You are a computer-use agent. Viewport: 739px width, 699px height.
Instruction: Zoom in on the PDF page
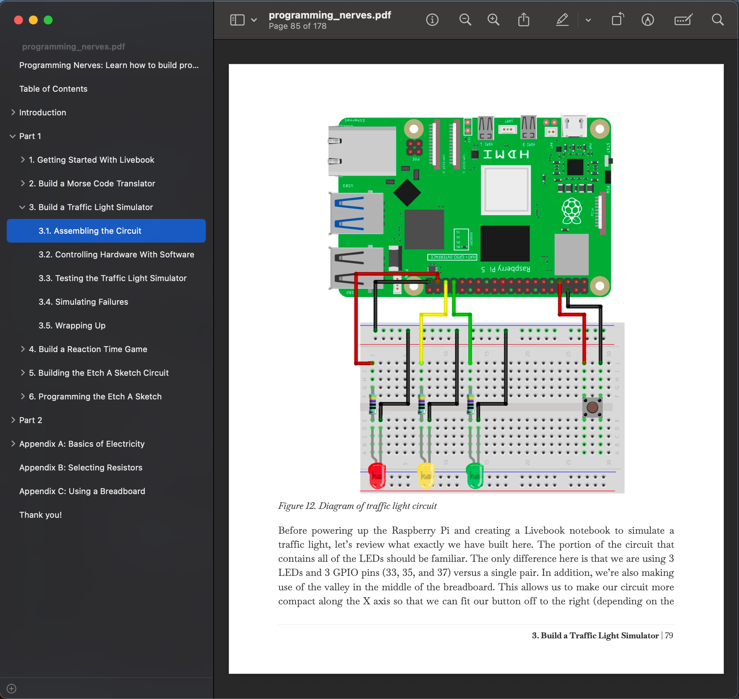coord(493,20)
